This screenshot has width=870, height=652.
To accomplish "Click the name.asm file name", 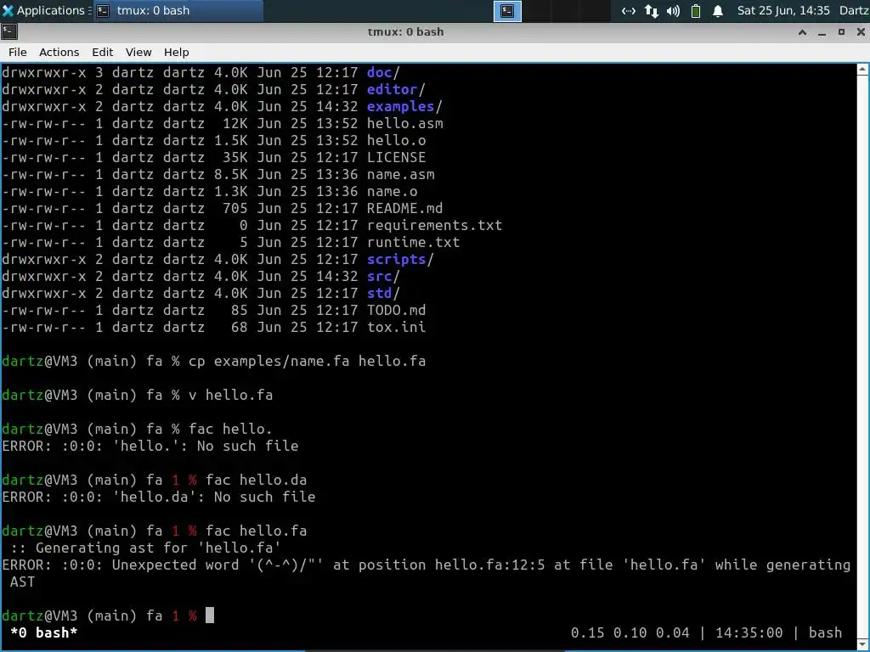I will pos(401,174).
